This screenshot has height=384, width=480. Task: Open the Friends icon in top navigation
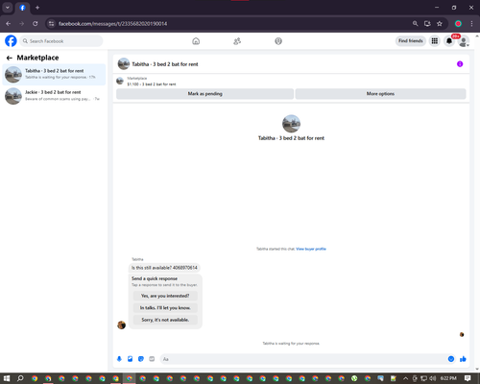(x=237, y=41)
